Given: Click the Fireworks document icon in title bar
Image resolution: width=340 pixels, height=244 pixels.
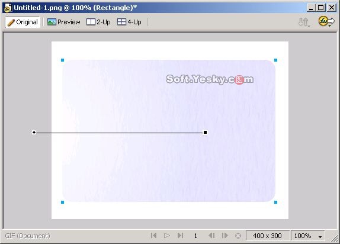Looking at the screenshot, I should [x=8, y=8].
